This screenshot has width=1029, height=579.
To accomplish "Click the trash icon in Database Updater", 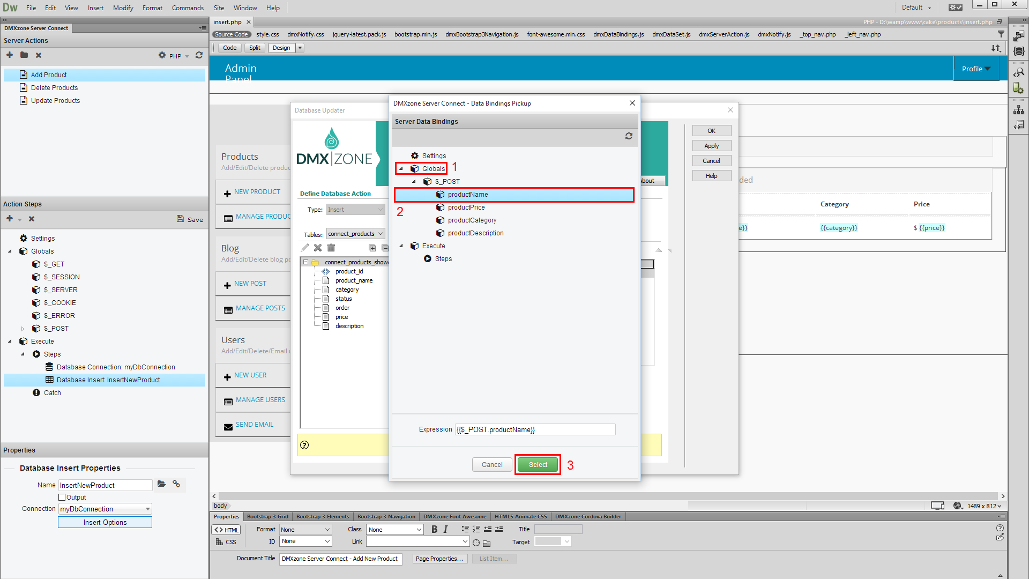I will (x=331, y=248).
